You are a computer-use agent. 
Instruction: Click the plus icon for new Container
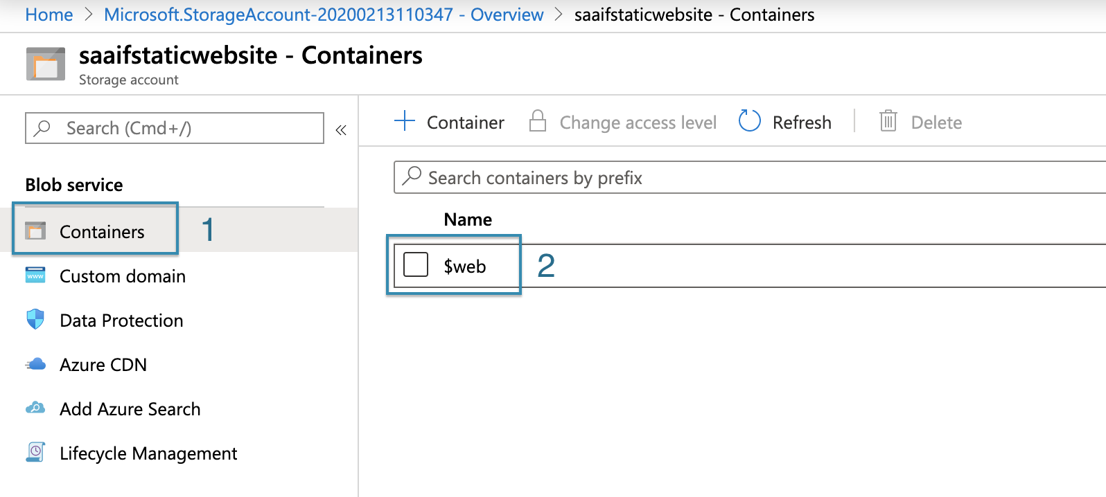pos(405,121)
